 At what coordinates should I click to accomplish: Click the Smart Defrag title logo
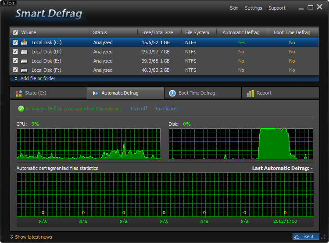pyautogui.click(x=49, y=14)
